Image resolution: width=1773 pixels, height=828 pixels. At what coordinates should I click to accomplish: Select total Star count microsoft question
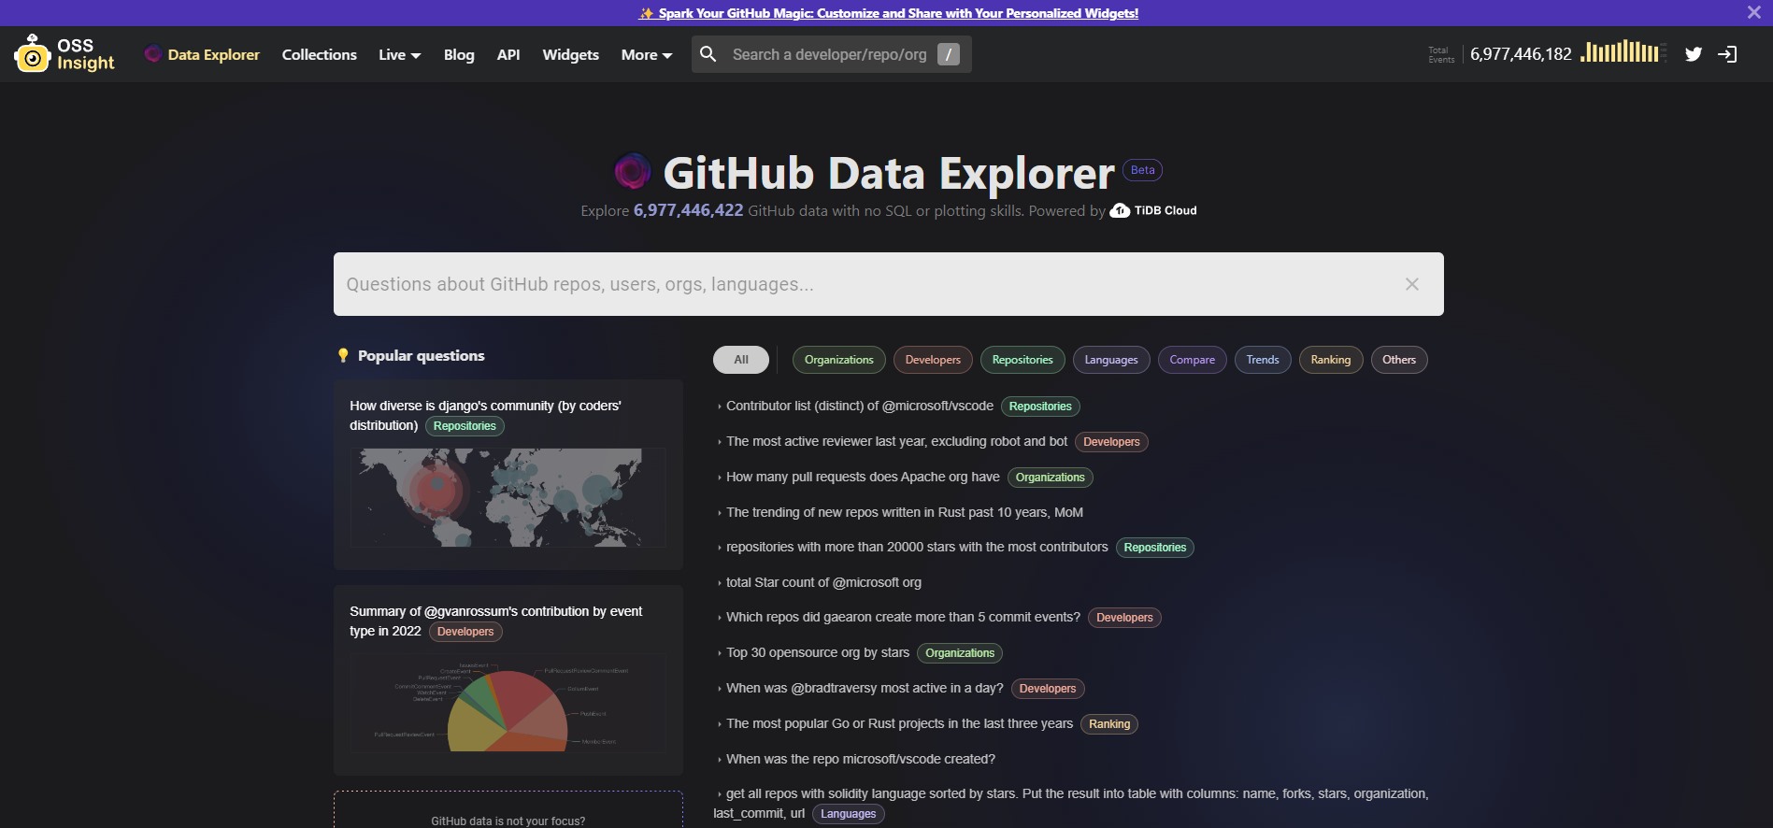tap(823, 582)
